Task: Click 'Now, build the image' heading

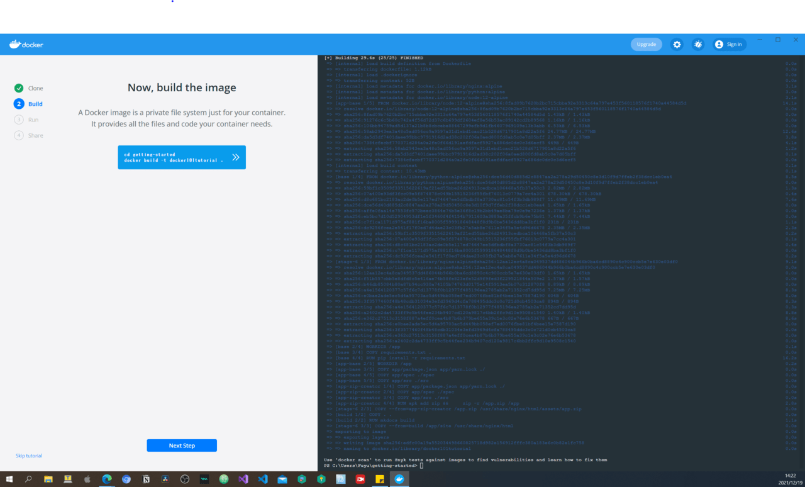Action: tap(182, 87)
